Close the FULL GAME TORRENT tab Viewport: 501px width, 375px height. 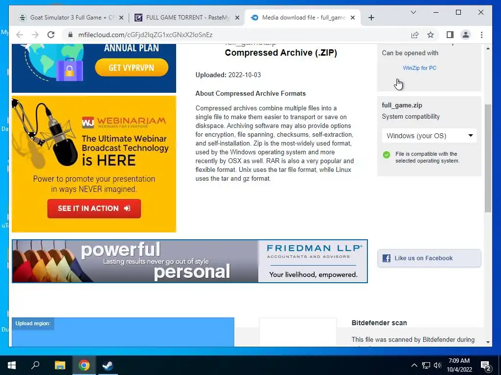coord(237,18)
